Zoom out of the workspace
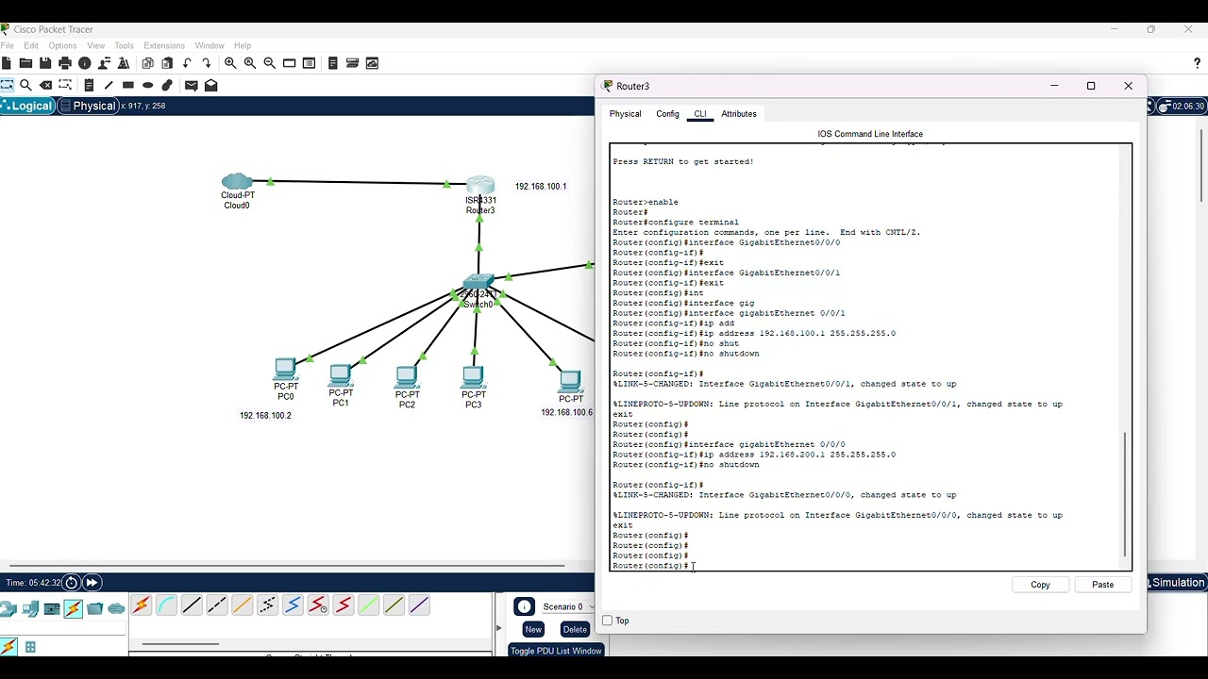The image size is (1208, 679). pyautogui.click(x=270, y=63)
